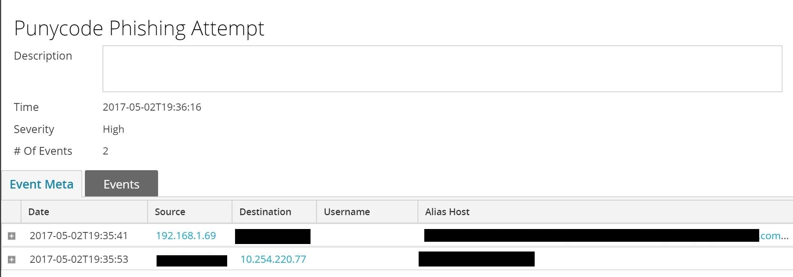The width and height of the screenshot is (793, 277).
Task: Open destination IP 10.254.220.77 link
Action: pos(273,259)
